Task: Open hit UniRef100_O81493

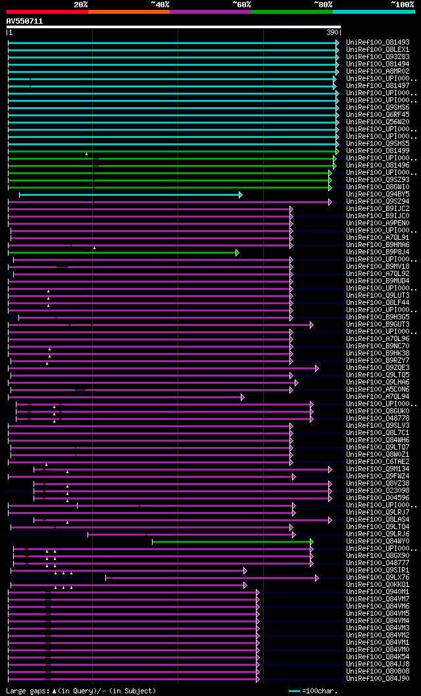Action: tap(378, 42)
